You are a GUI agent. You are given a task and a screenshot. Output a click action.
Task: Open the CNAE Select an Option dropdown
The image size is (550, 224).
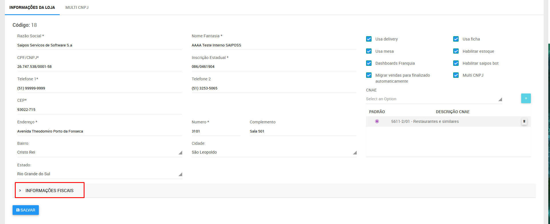coord(433,99)
